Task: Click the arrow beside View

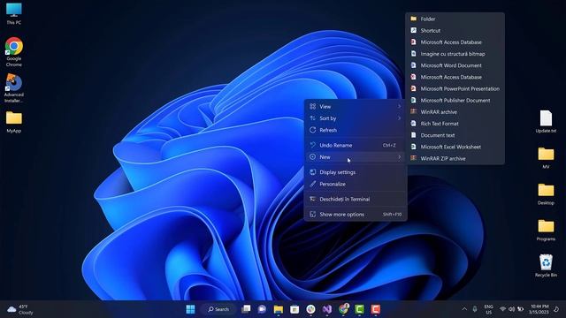Action: [x=399, y=106]
